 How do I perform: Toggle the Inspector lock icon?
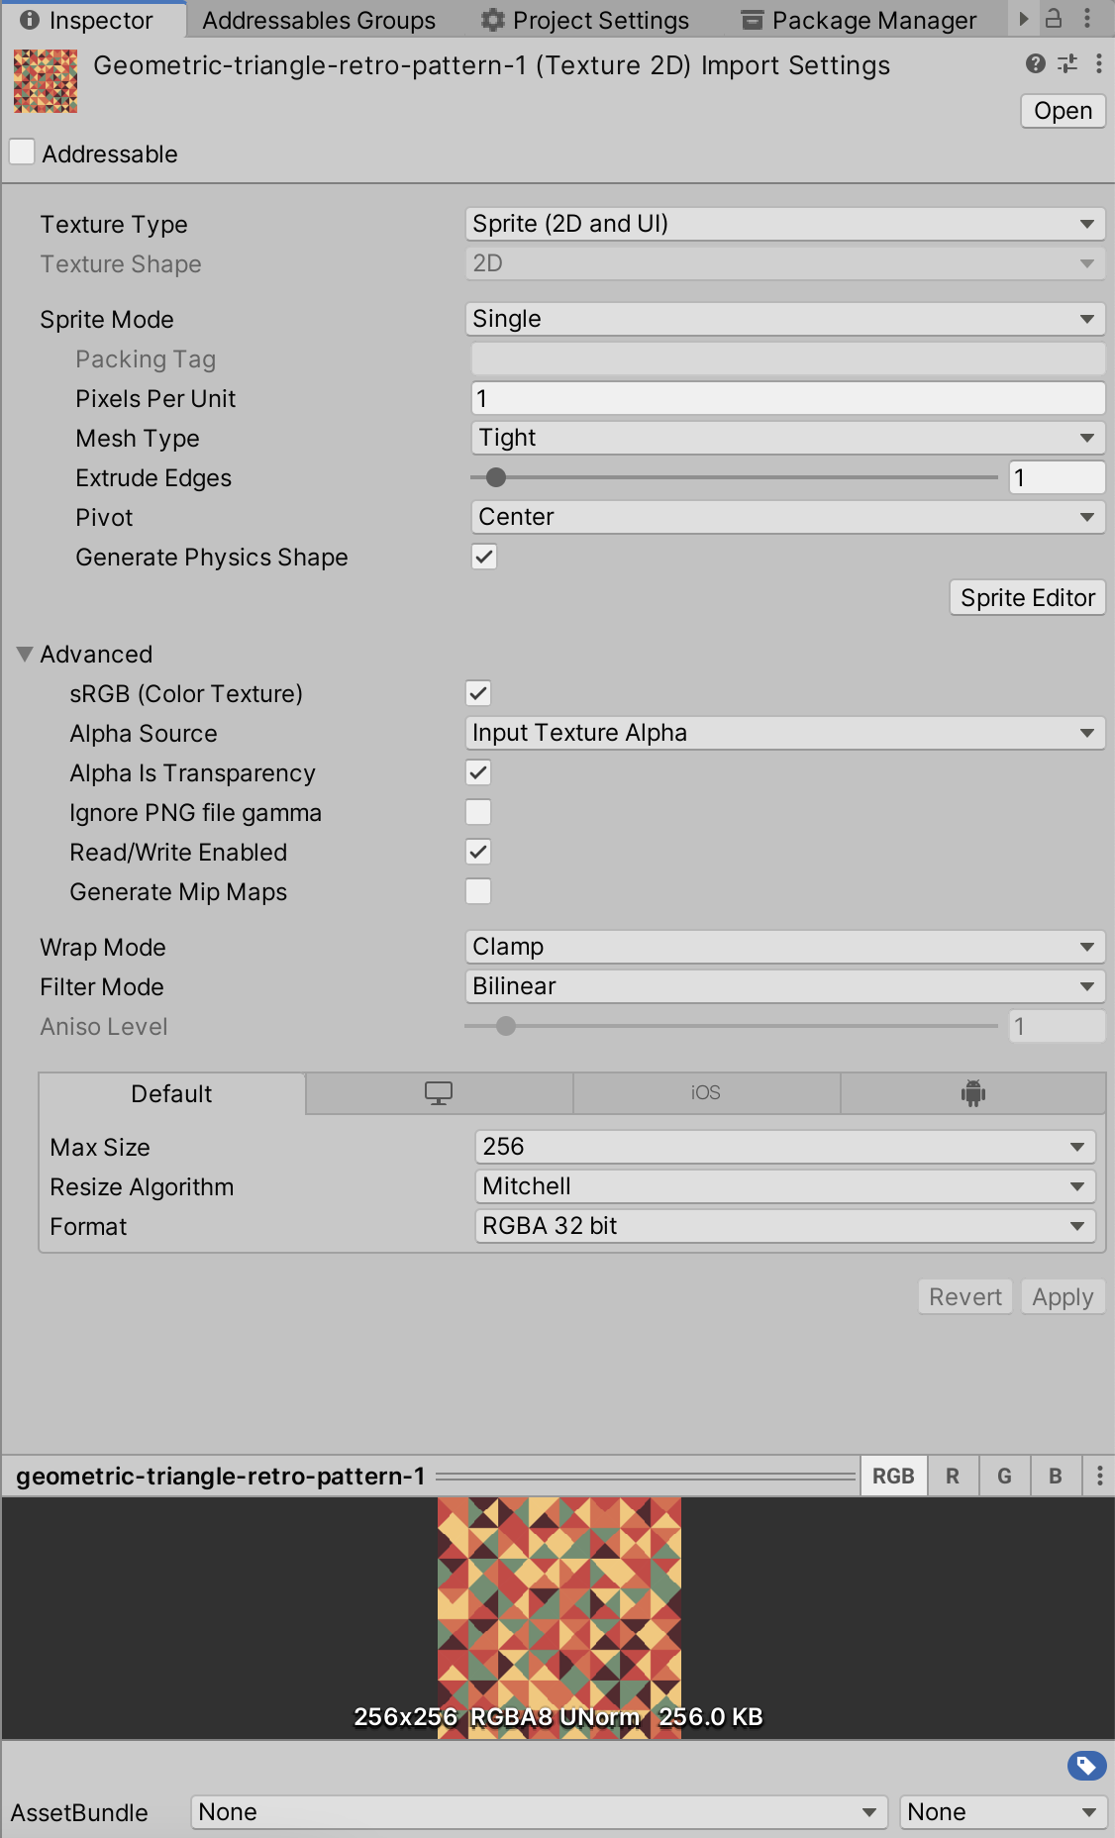[1055, 18]
